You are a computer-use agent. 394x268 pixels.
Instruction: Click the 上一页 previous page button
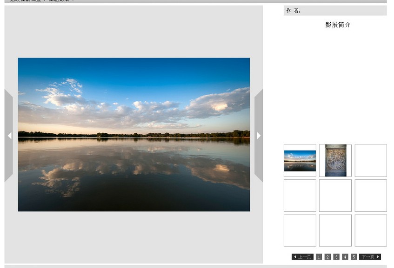[x=302, y=257]
